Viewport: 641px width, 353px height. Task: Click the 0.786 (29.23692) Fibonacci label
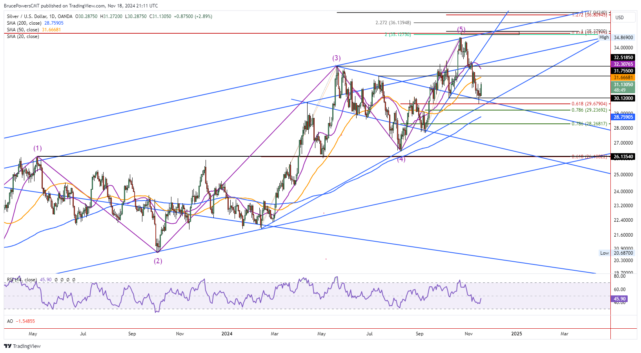(x=589, y=110)
